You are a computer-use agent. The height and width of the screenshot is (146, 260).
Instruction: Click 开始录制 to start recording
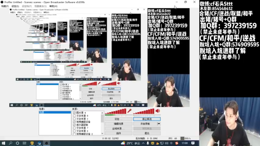(x=145, y=124)
